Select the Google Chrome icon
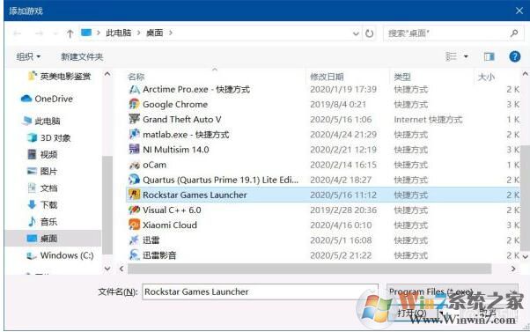The height and width of the screenshot is (332, 530). [x=134, y=104]
